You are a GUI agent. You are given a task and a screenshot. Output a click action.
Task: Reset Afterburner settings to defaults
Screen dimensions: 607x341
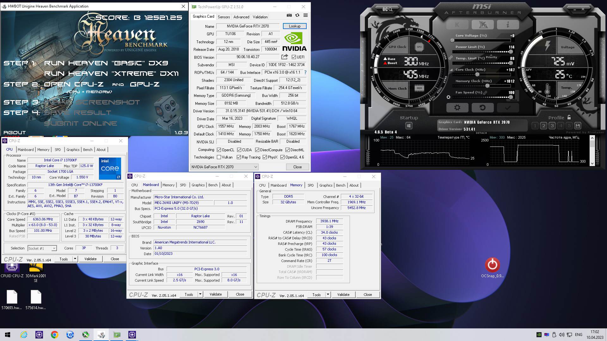pyautogui.click(x=482, y=108)
